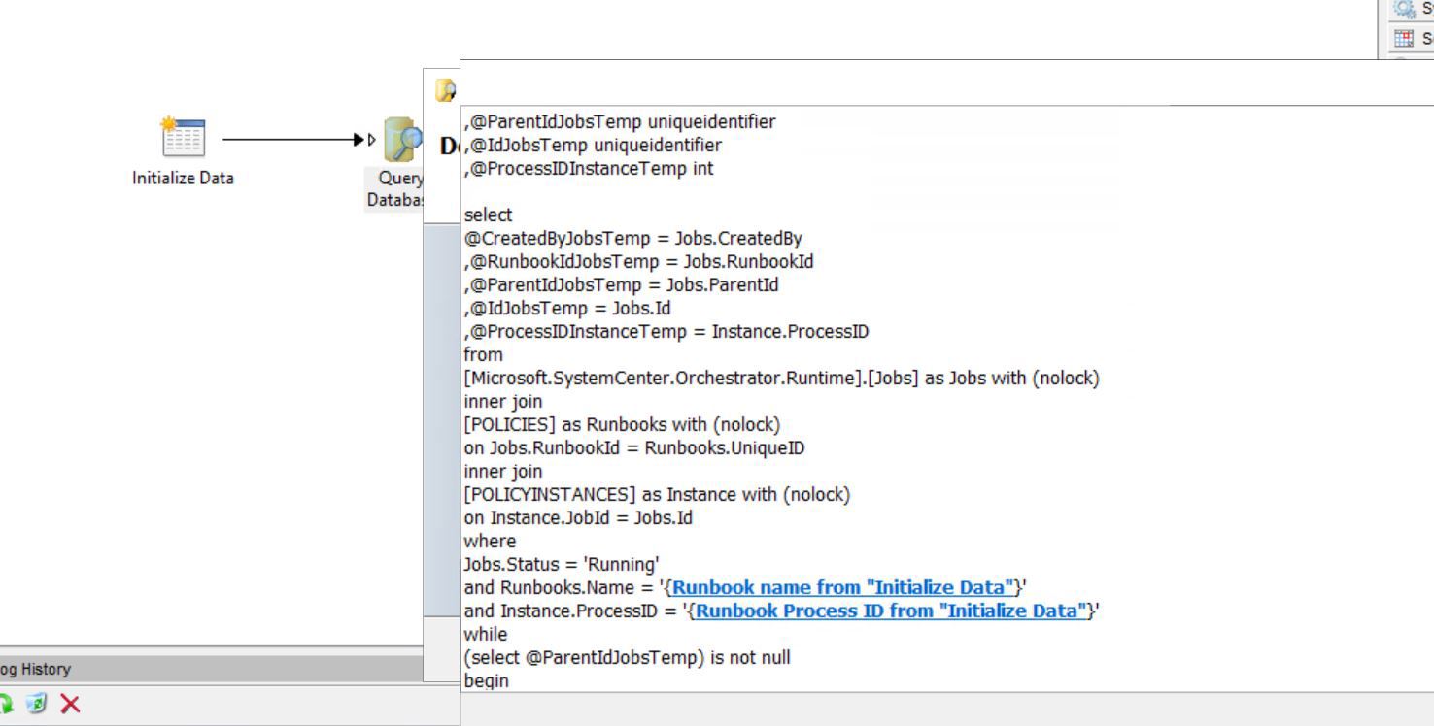Click the '[POLICYINSTANCES] as Instance with (nolock)' line
This screenshot has width=1434, height=726.
click(657, 495)
